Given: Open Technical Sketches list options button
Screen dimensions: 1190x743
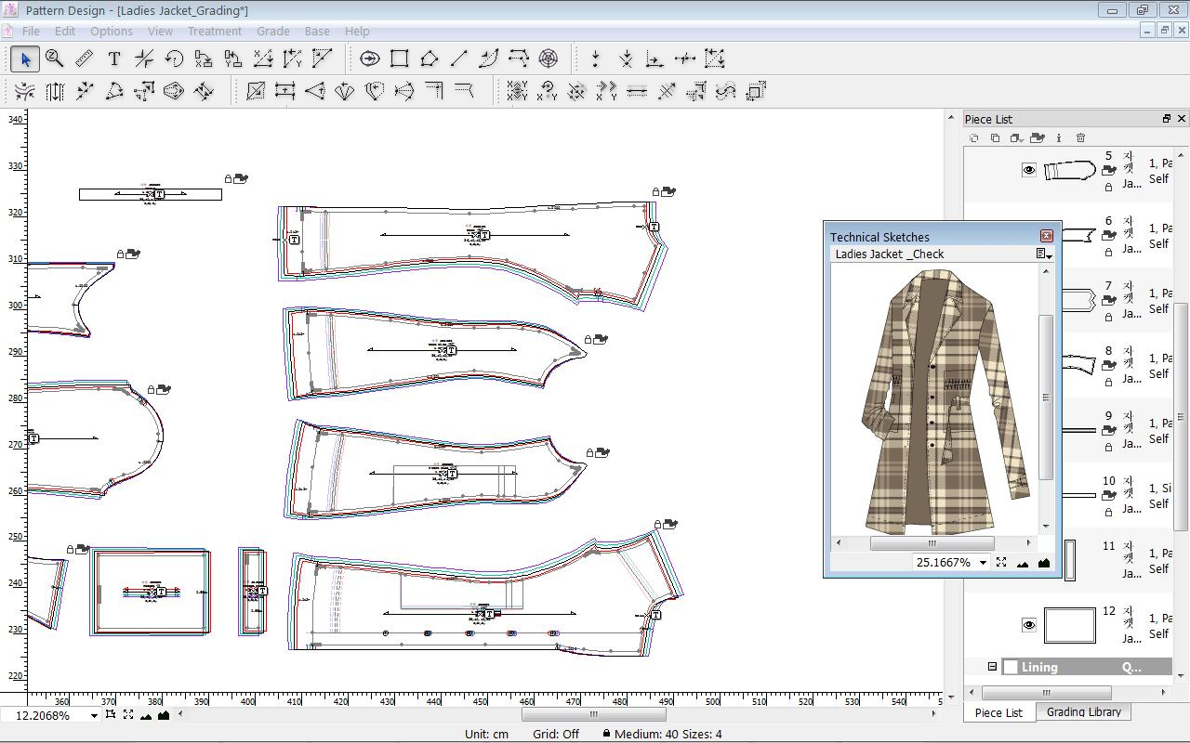Looking at the screenshot, I should (x=1044, y=254).
